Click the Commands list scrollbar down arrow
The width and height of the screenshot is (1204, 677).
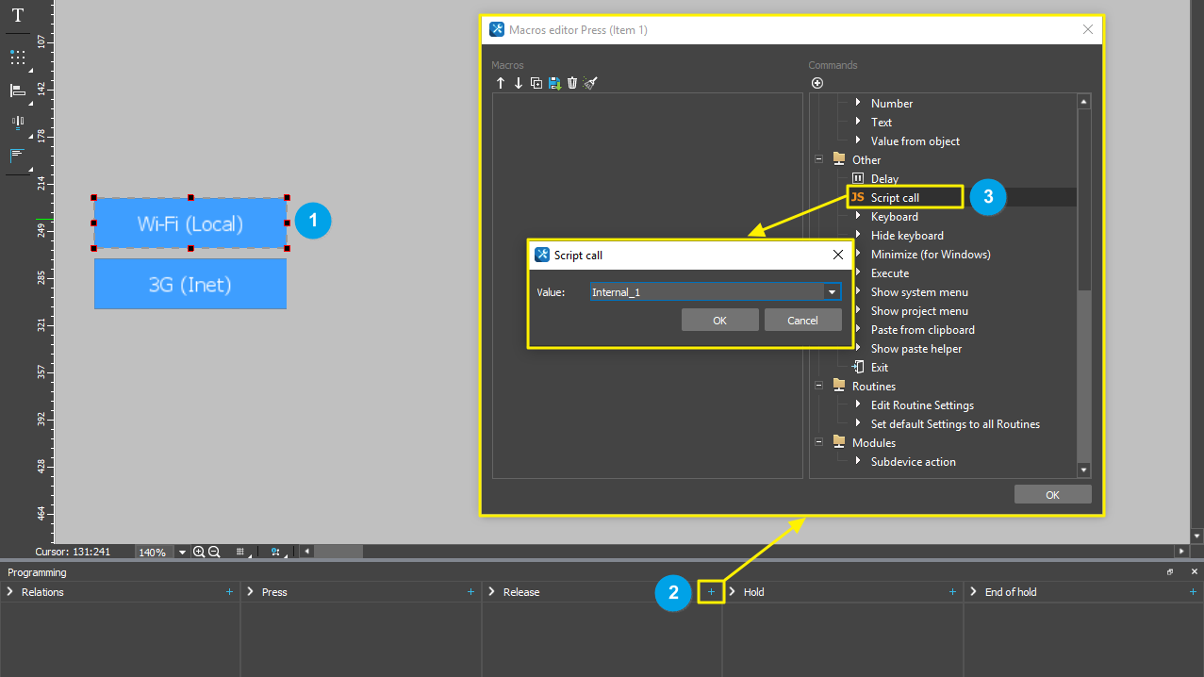[x=1083, y=470]
